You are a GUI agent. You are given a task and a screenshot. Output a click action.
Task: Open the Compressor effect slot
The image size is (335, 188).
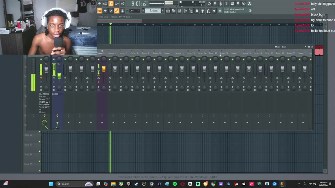click(44, 104)
